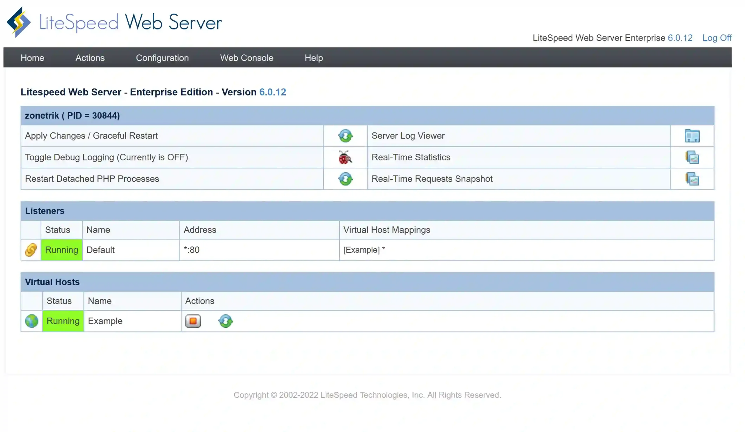Click the 6.0.12 link in page title
745x432 pixels.
pyautogui.click(x=273, y=92)
